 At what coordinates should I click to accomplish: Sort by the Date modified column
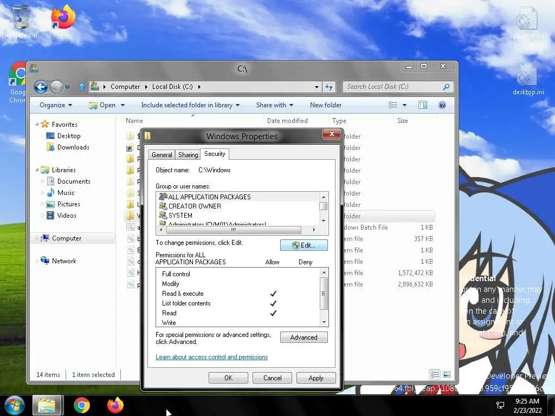pos(287,121)
